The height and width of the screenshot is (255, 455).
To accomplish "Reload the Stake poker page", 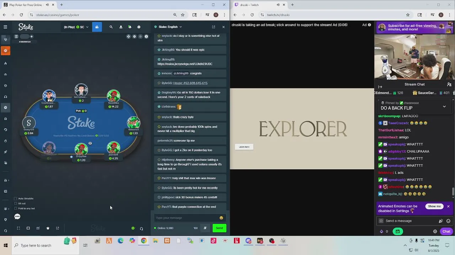I will click(x=21, y=15).
